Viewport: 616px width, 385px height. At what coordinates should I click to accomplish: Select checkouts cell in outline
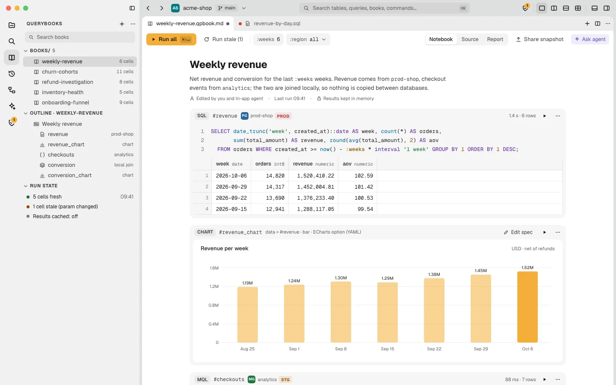pos(80,155)
